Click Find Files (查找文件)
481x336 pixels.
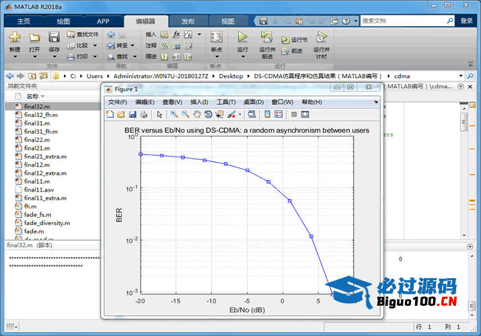tap(83, 34)
